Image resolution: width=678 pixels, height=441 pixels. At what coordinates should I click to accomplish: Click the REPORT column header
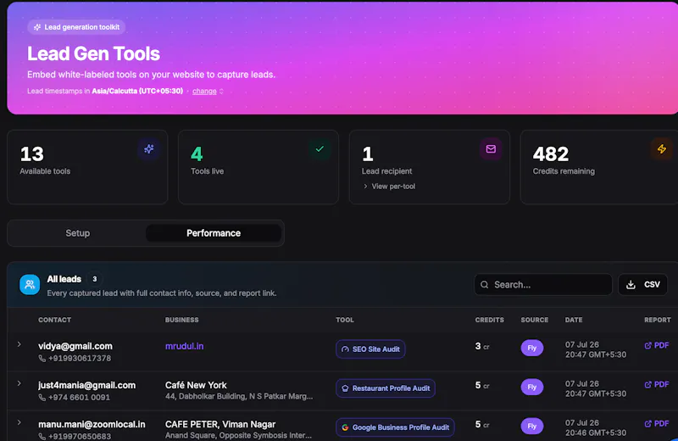(x=658, y=320)
